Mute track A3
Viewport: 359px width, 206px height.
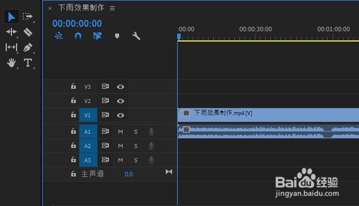coord(120,160)
